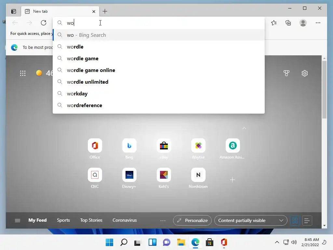Open the profile avatar

pos(303,23)
